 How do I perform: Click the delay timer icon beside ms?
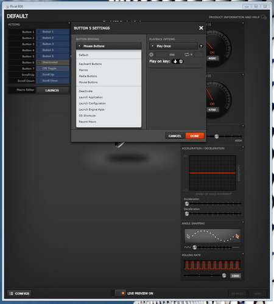152,55
